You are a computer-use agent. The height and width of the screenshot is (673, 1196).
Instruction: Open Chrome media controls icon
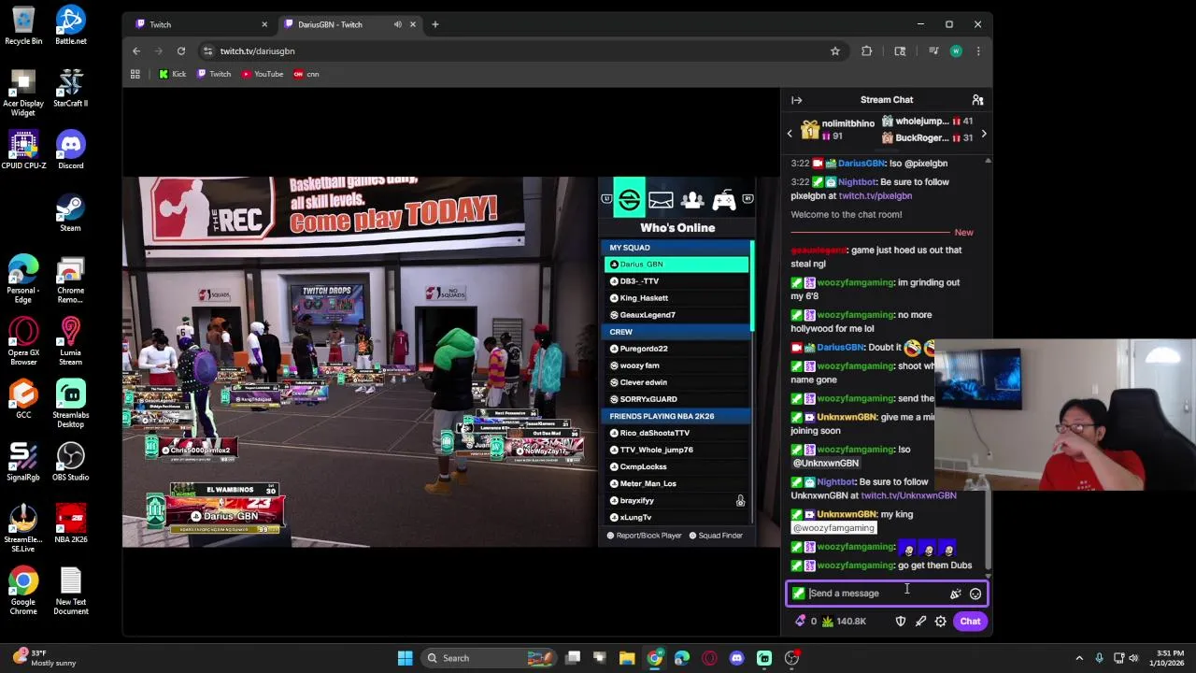(933, 51)
